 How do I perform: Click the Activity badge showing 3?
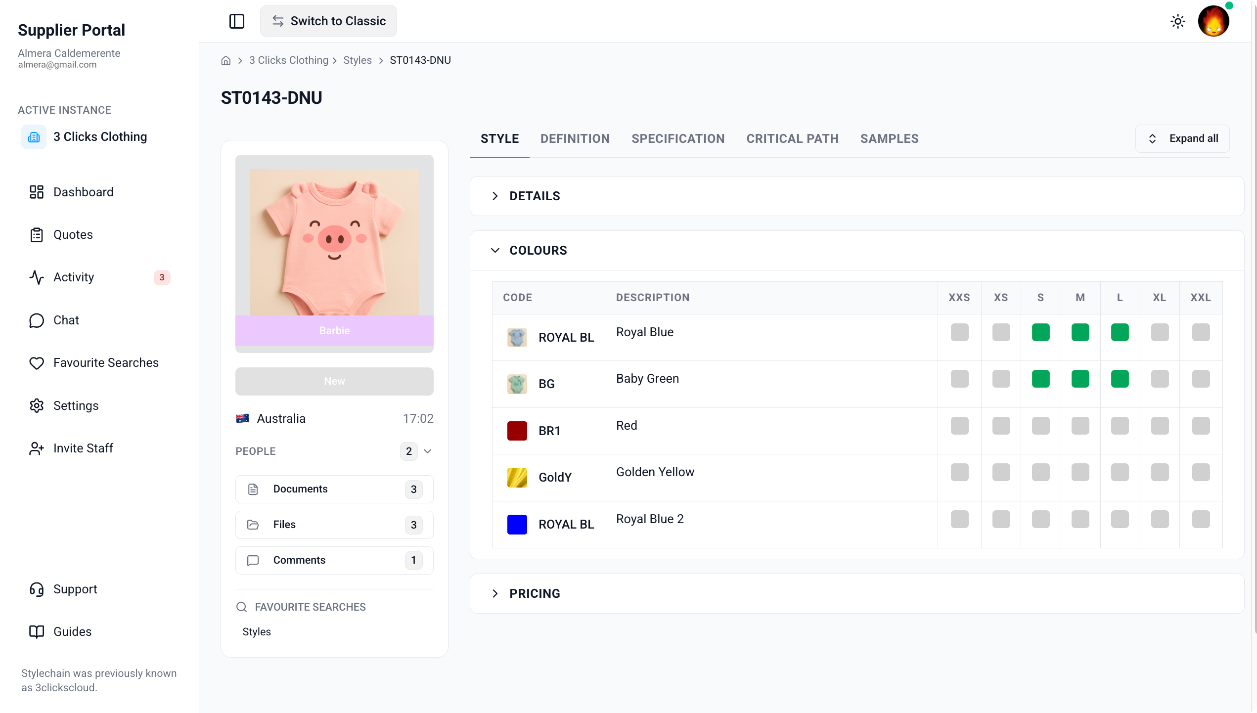(x=162, y=277)
